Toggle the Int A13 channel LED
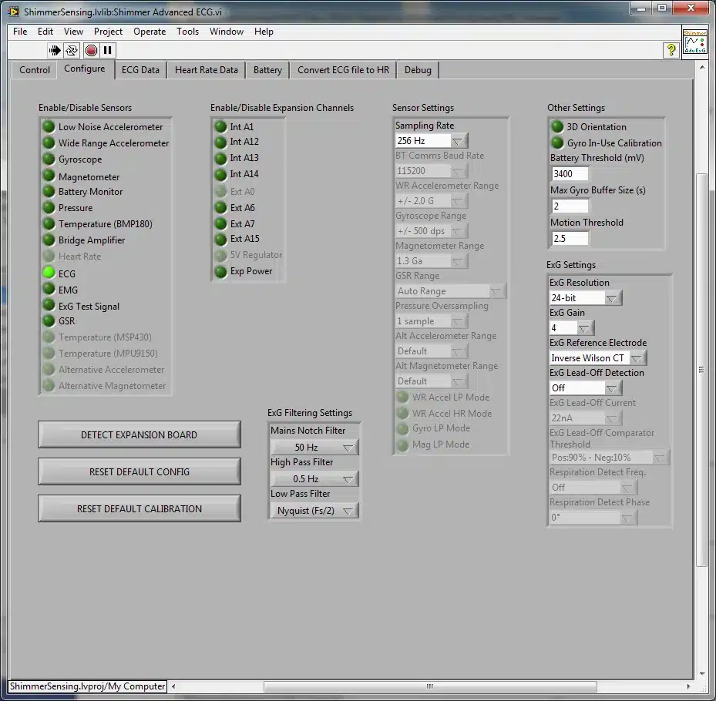This screenshot has height=701, width=716. 220,159
